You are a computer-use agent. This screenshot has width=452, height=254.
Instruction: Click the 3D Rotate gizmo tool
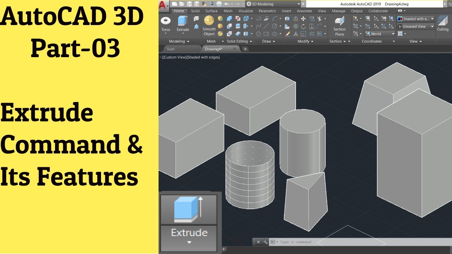pyautogui.click(x=296, y=26)
